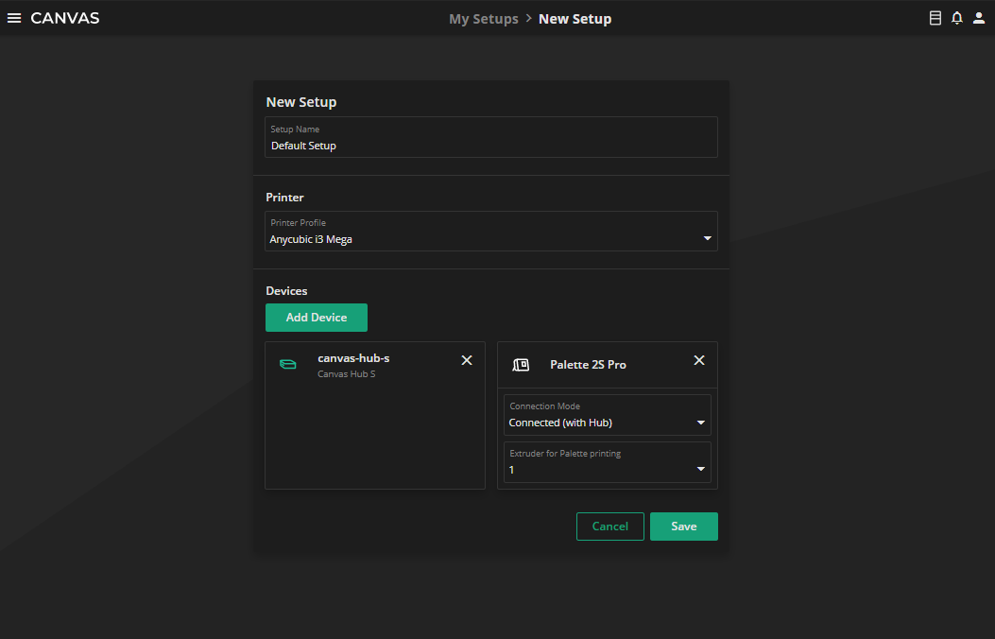995x639 pixels.
Task: Open the user account icon
Action: tap(979, 18)
